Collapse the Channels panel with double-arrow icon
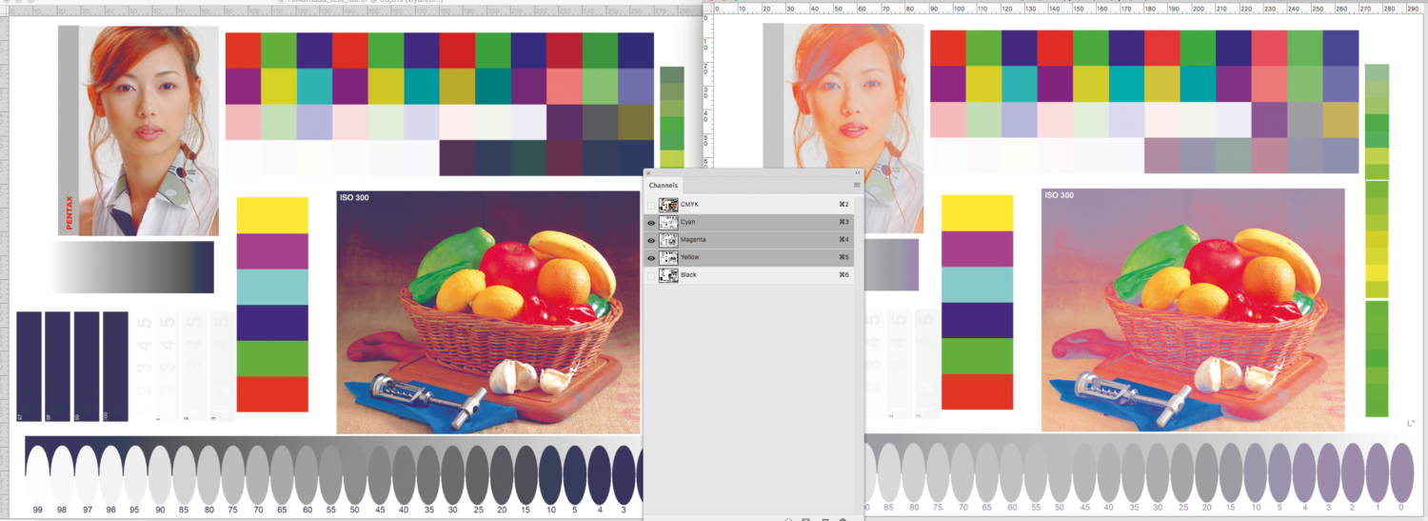This screenshot has height=521, width=1428. tap(858, 173)
